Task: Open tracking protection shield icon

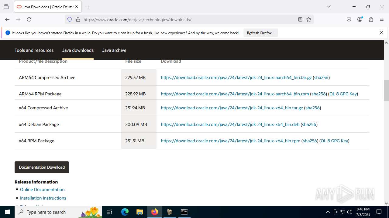Action: [70, 20]
